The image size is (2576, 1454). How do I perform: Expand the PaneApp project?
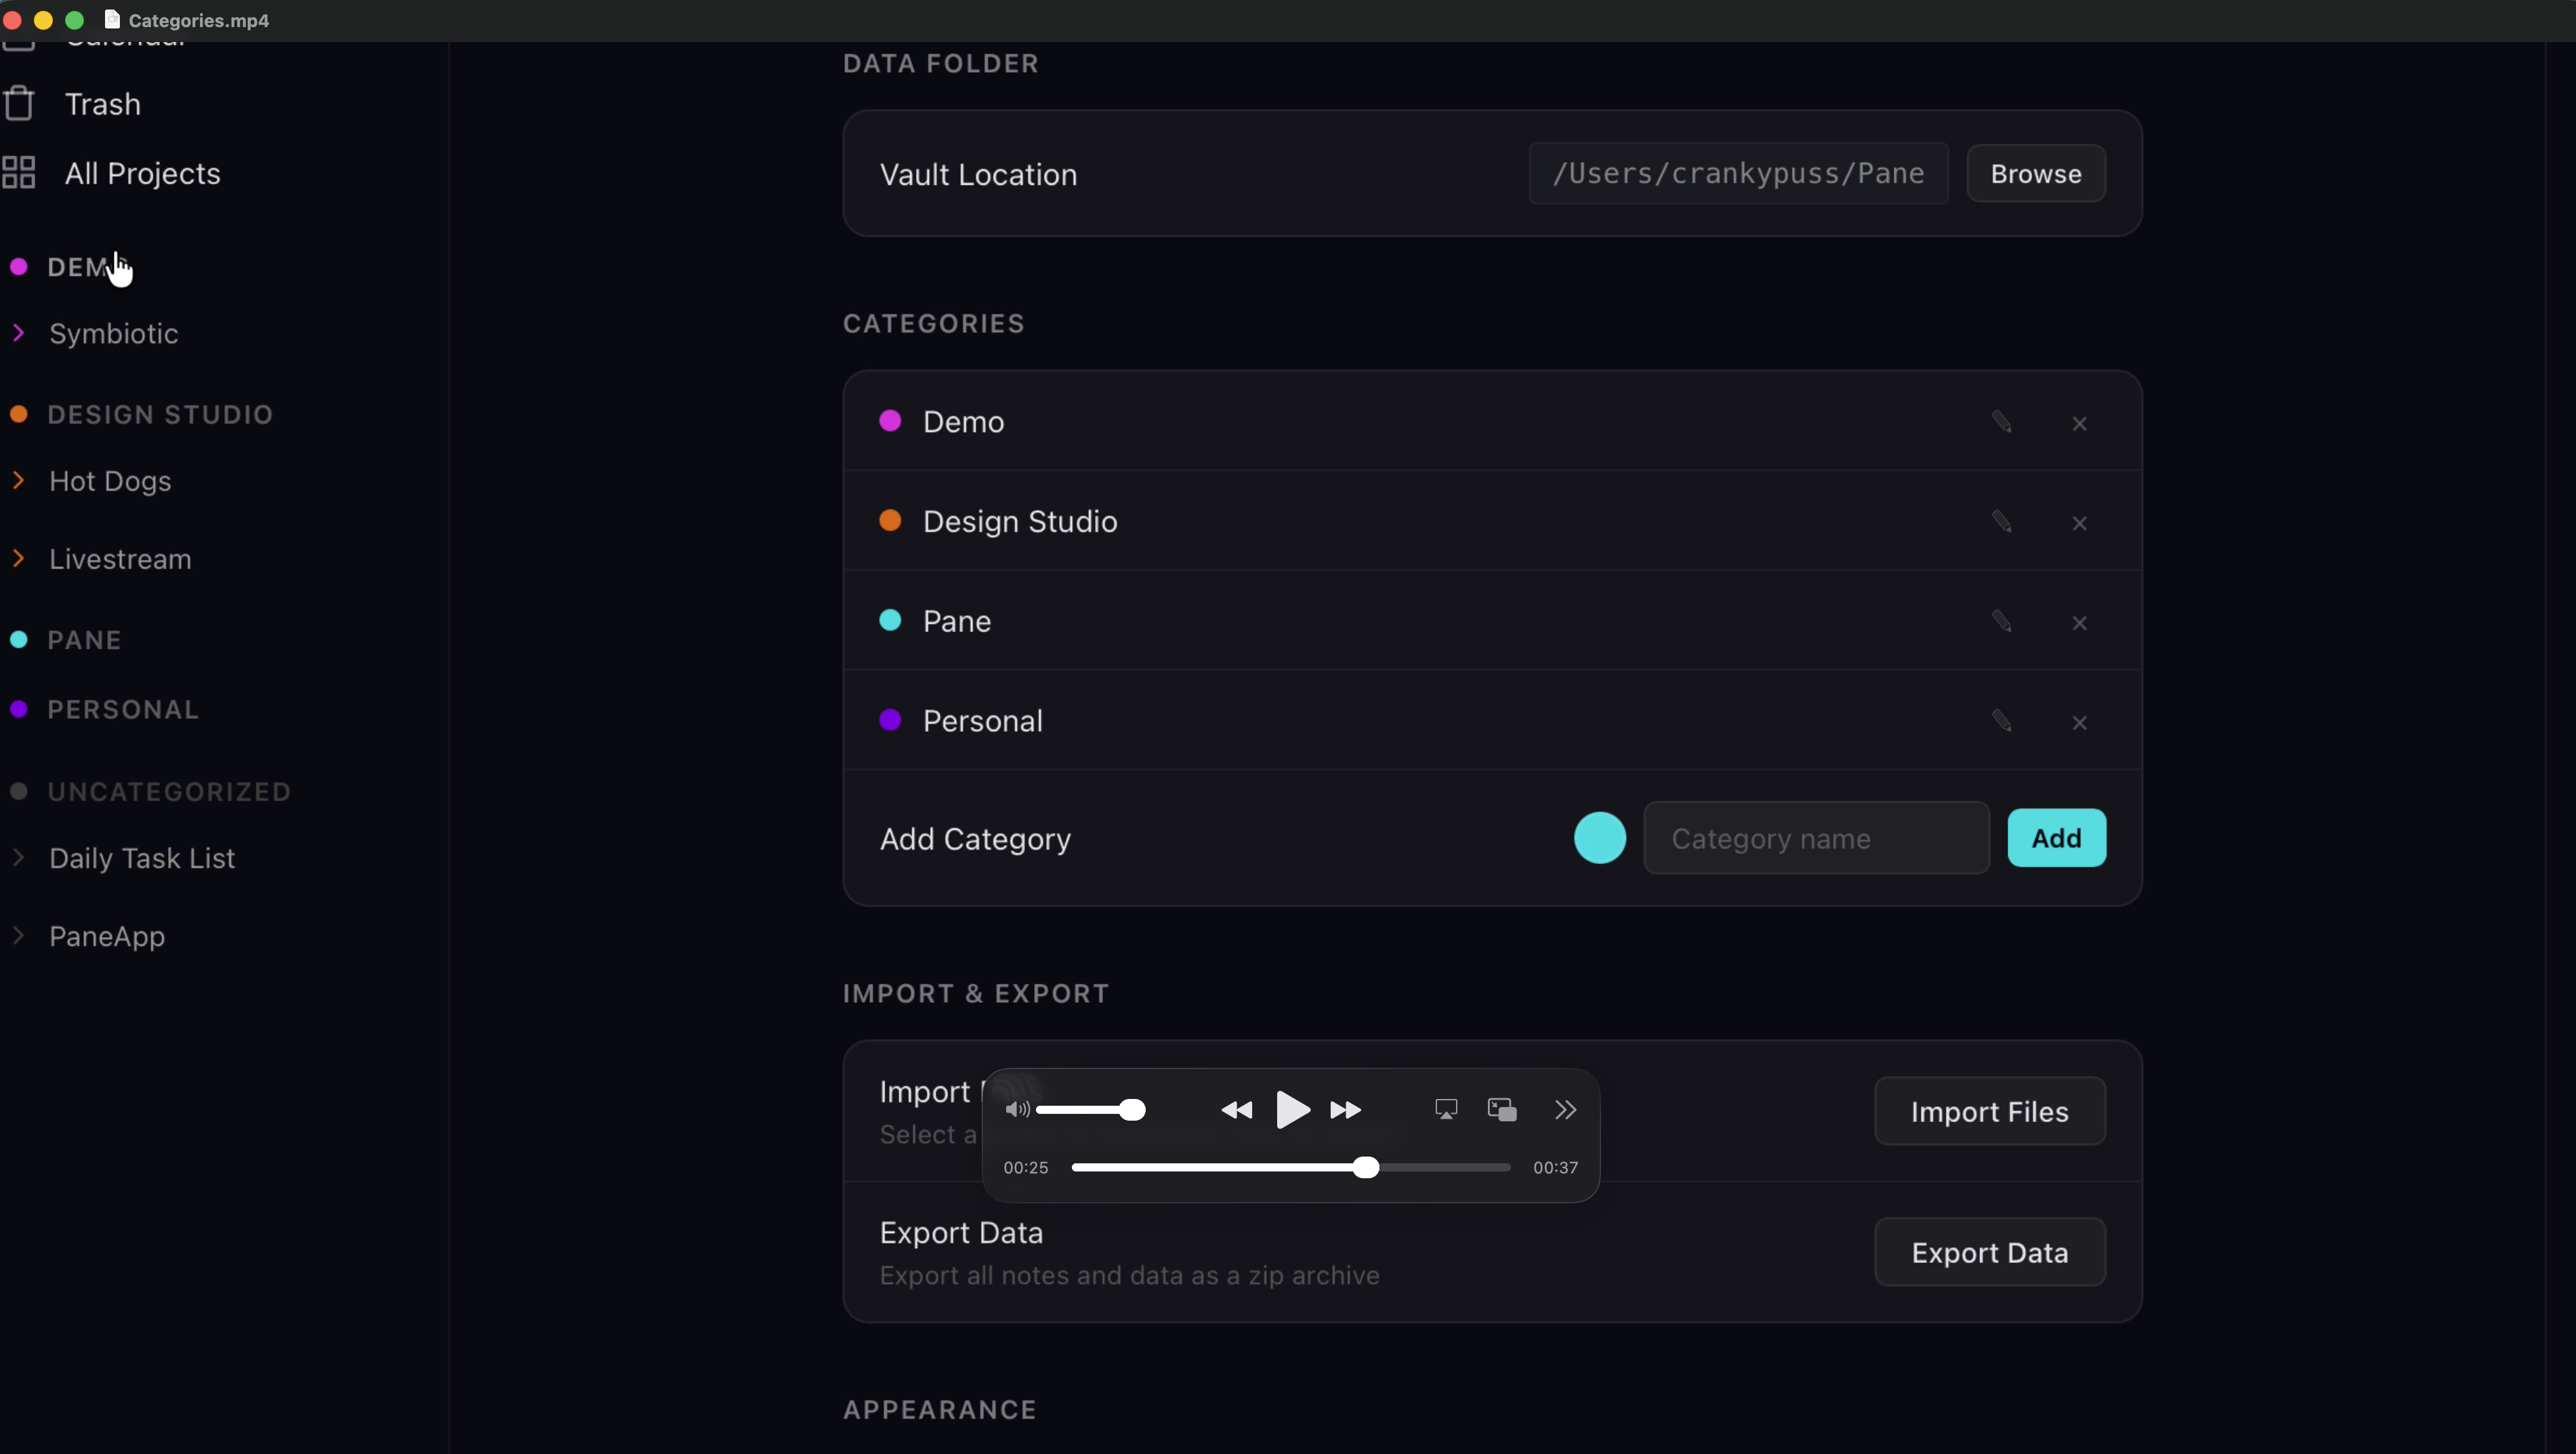18,936
